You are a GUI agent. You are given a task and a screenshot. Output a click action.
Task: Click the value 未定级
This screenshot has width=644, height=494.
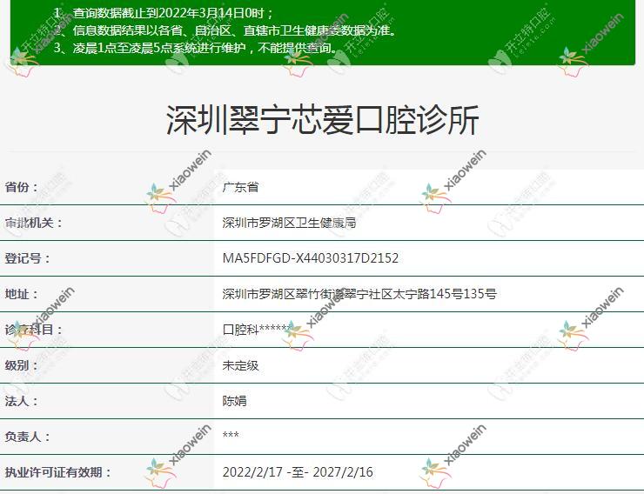(240, 365)
